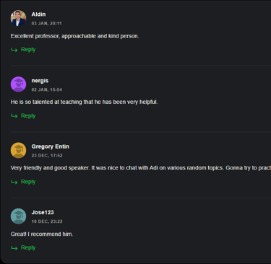Screen dimensions: 271x264
Task: Click the 23 DEC, 17:52 timestamp
Action: click(x=47, y=156)
